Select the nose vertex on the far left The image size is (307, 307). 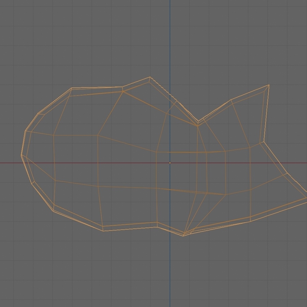click(21, 155)
